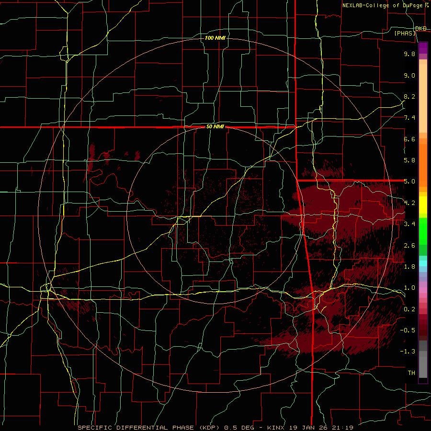Pick the yellow segment of the color bar
The width and height of the screenshot is (431, 431).
tap(423, 205)
